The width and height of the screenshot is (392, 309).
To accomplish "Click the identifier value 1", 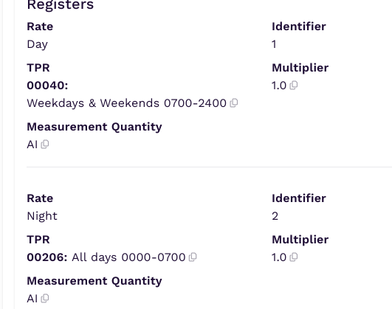I will [274, 44].
